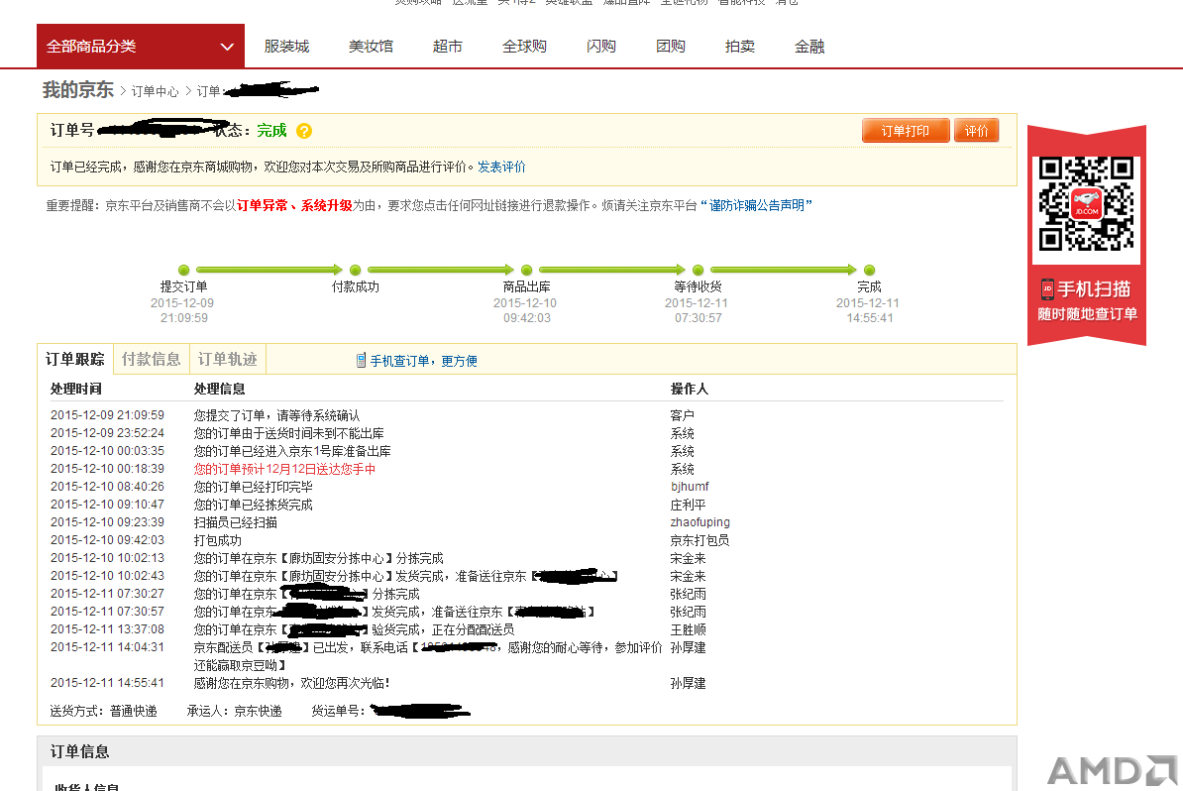
Task: Click the 等待收货 progress step dot
Action: click(x=698, y=271)
